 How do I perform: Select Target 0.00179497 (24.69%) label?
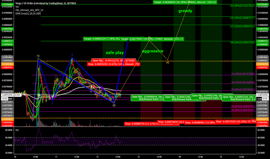pos(152,39)
